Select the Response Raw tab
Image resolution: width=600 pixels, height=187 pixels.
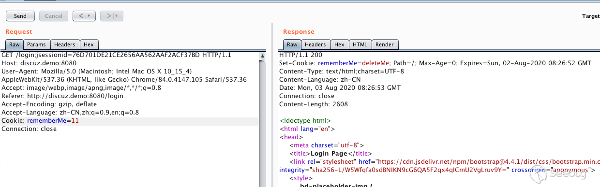(292, 44)
